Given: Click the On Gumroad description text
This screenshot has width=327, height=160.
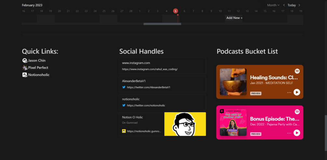Looking at the screenshot, I should tap(130, 123).
